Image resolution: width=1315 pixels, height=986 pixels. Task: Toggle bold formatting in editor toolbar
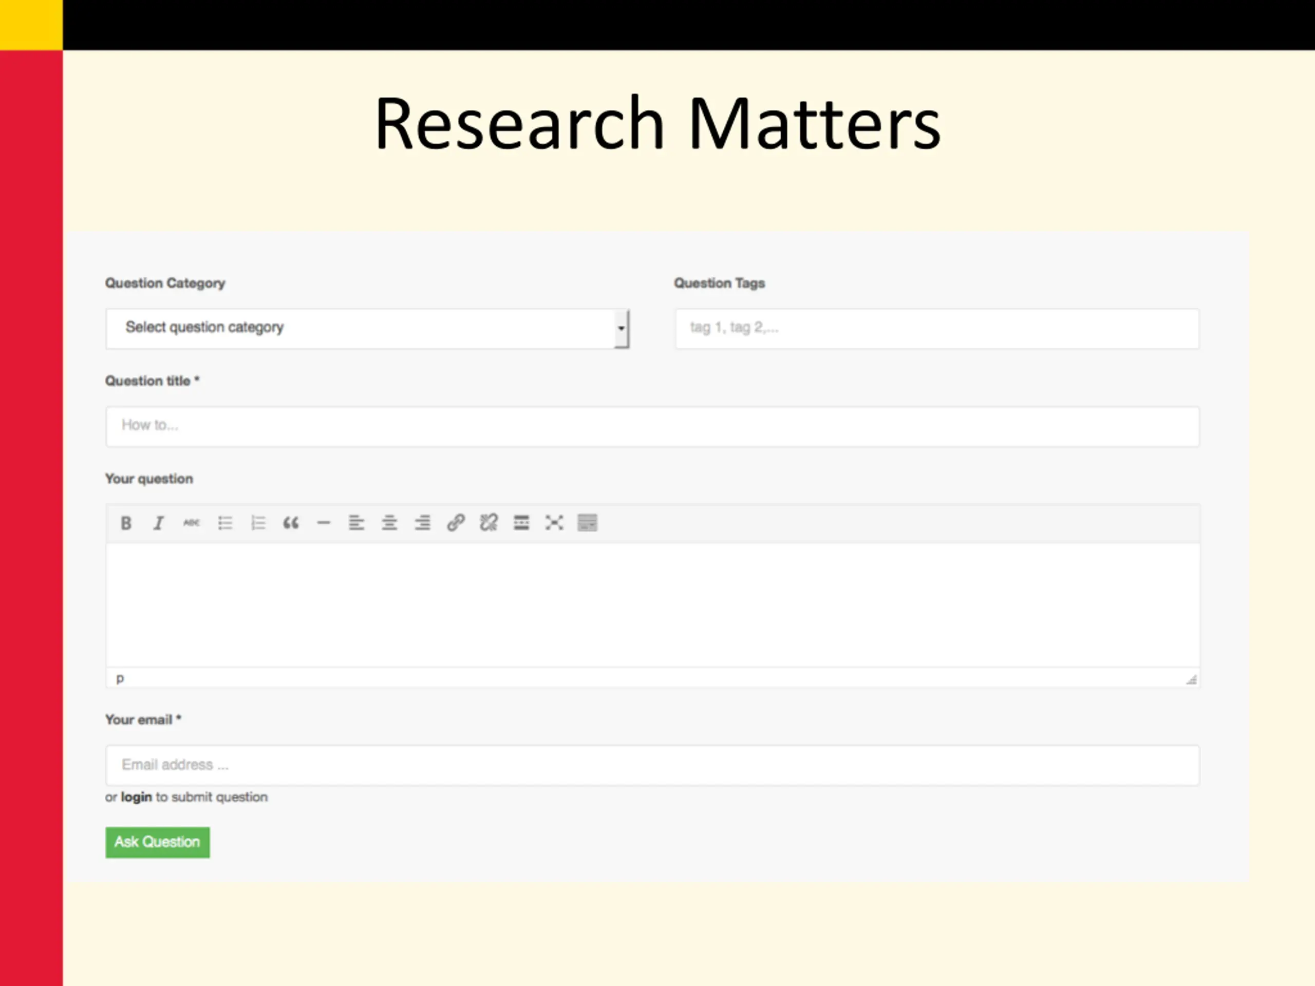click(126, 523)
